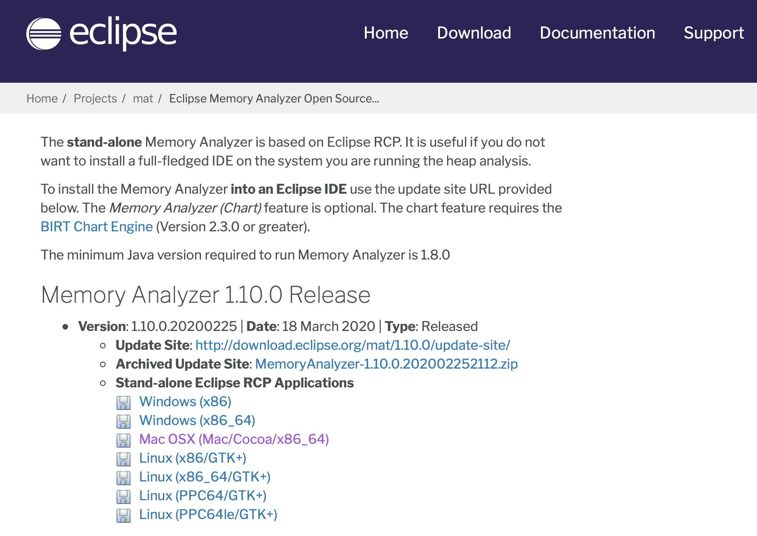Click the disk icon beside Windows (x86_64)
The height and width of the screenshot is (536, 757).
click(x=124, y=421)
